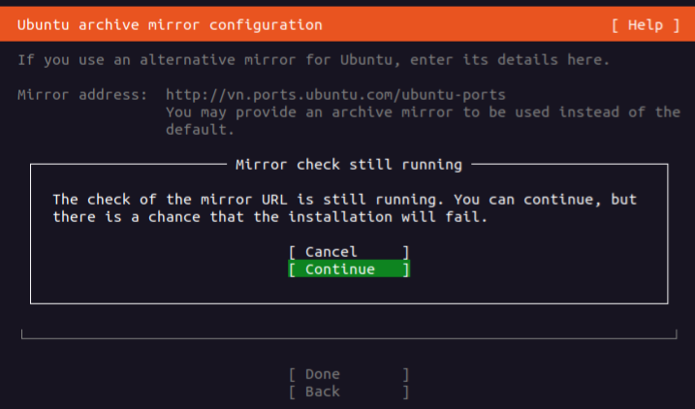This screenshot has height=409, width=695.
Task: Click the closing bracket of Back
Action: pyautogui.click(x=406, y=392)
